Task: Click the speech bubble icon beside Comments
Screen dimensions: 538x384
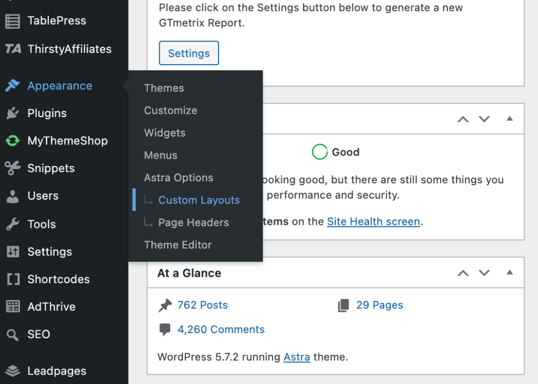Action: [x=164, y=330]
